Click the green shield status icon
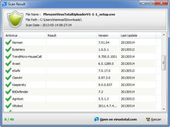 point(15,19)
